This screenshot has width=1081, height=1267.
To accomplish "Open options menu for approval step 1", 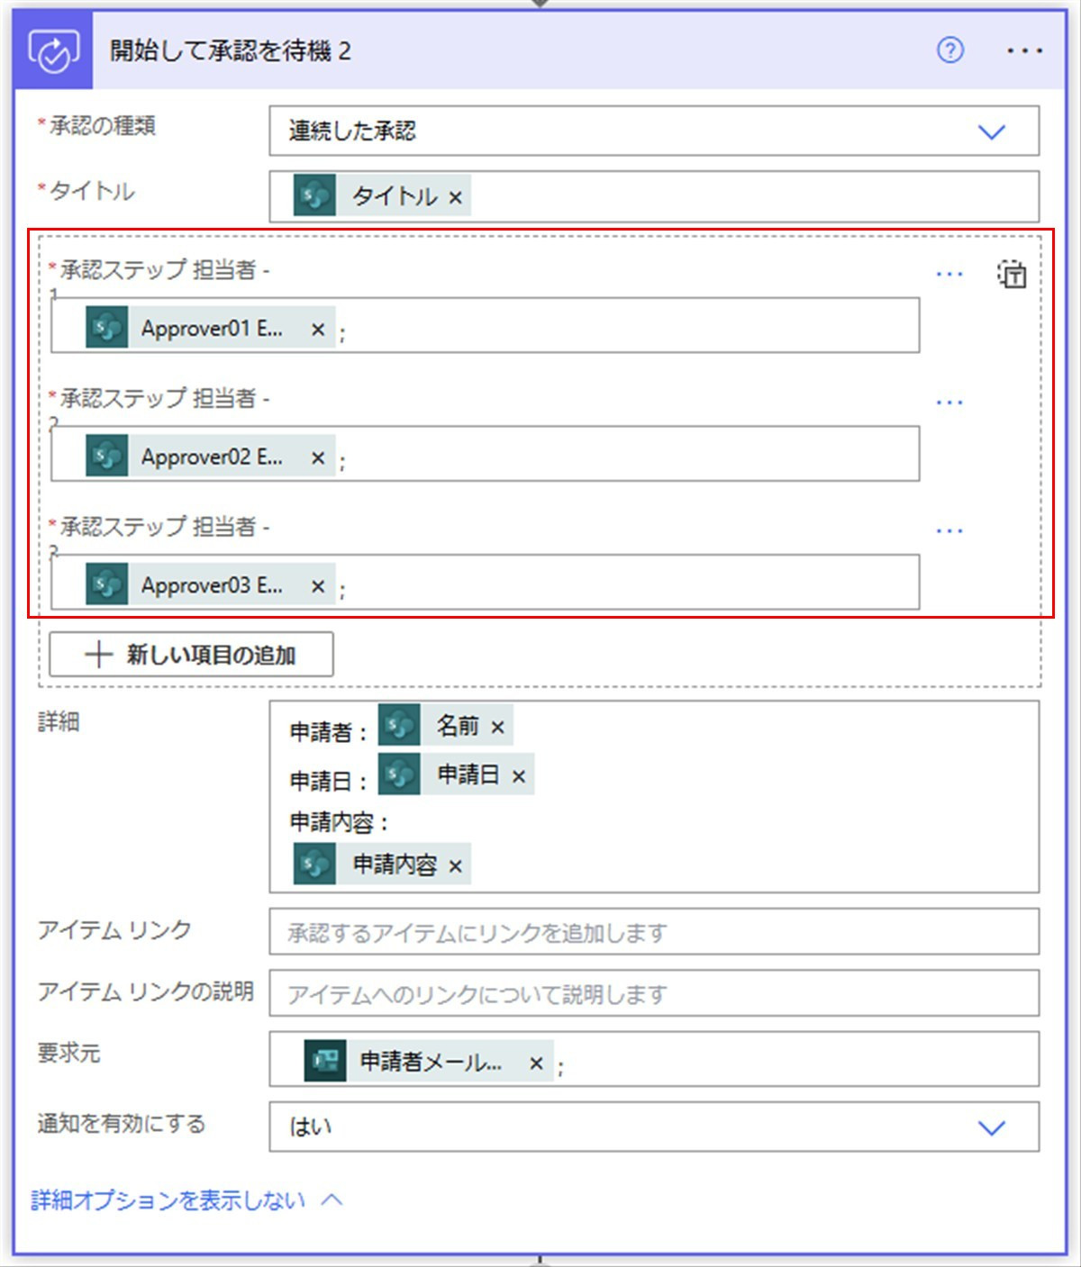I will pos(949,274).
